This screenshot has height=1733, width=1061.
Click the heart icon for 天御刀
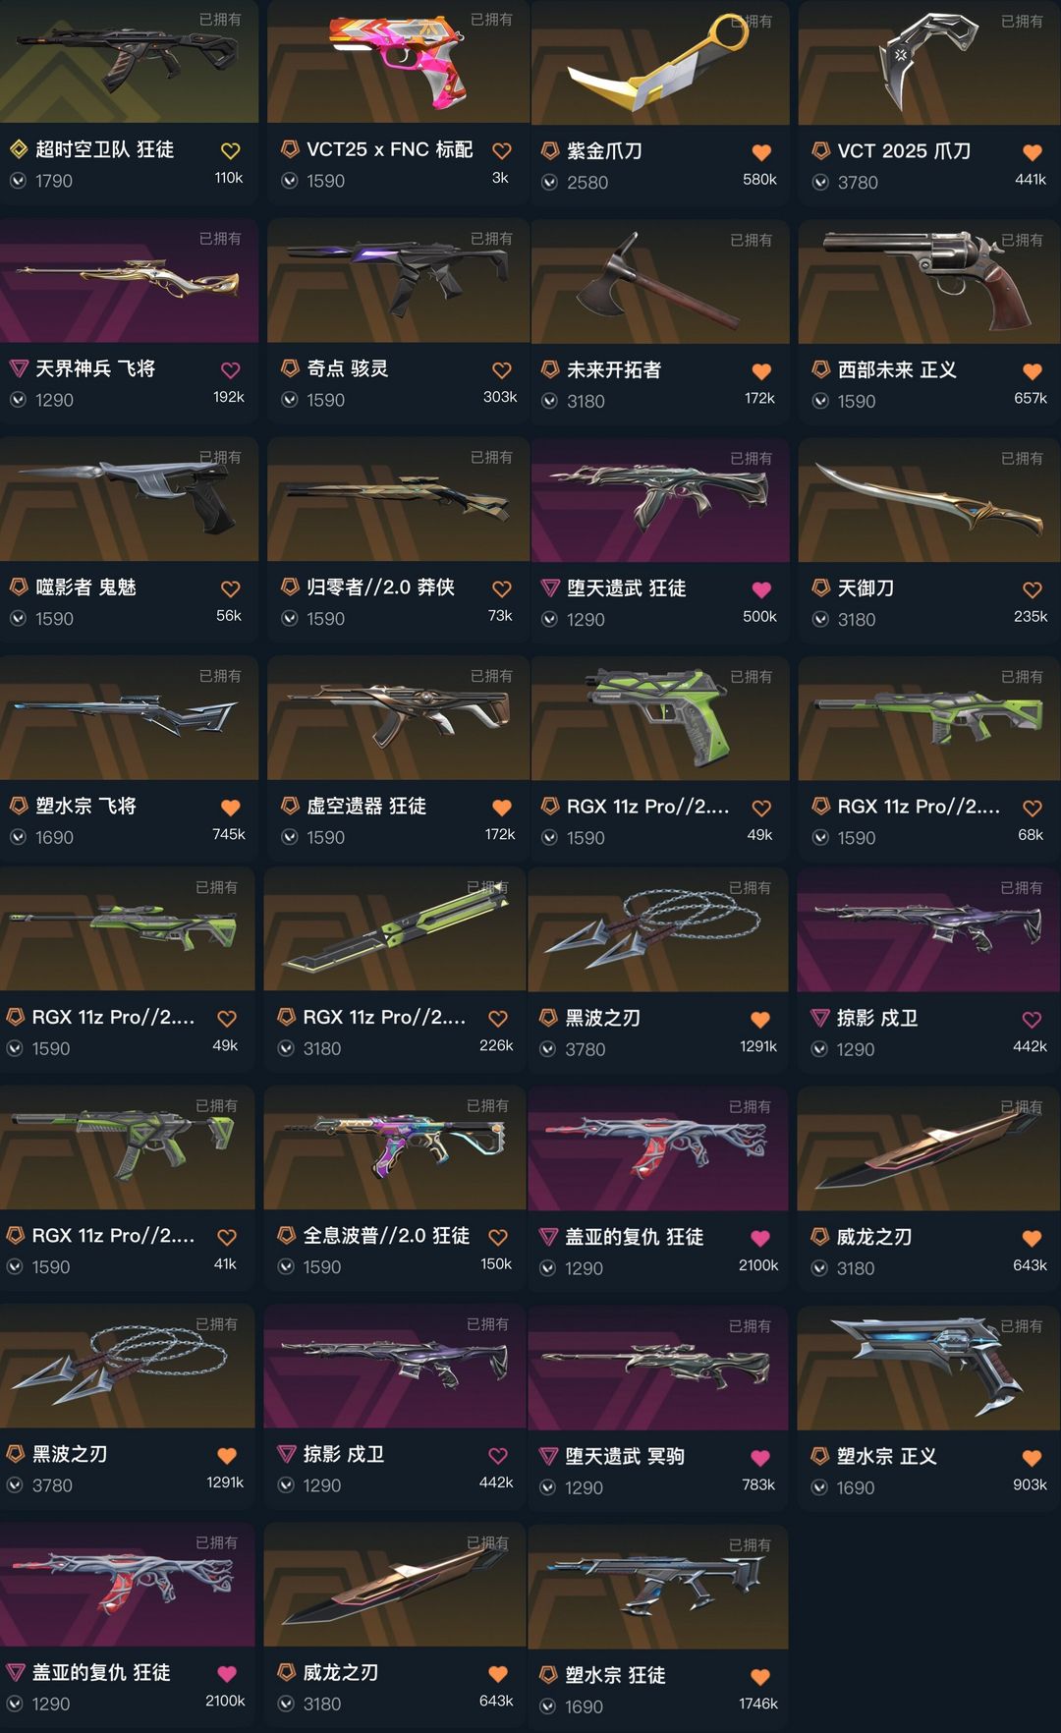point(1032,589)
